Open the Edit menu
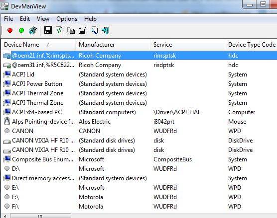This screenshot has width=277, height=218. (25, 19)
